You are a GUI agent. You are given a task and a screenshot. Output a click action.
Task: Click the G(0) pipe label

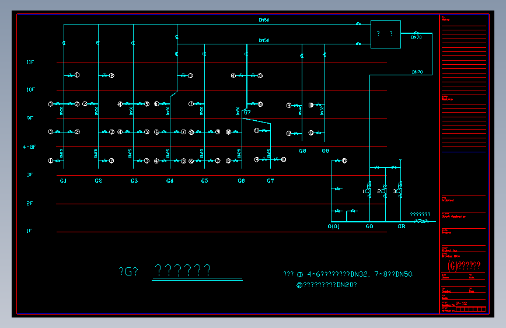pyautogui.click(x=334, y=226)
